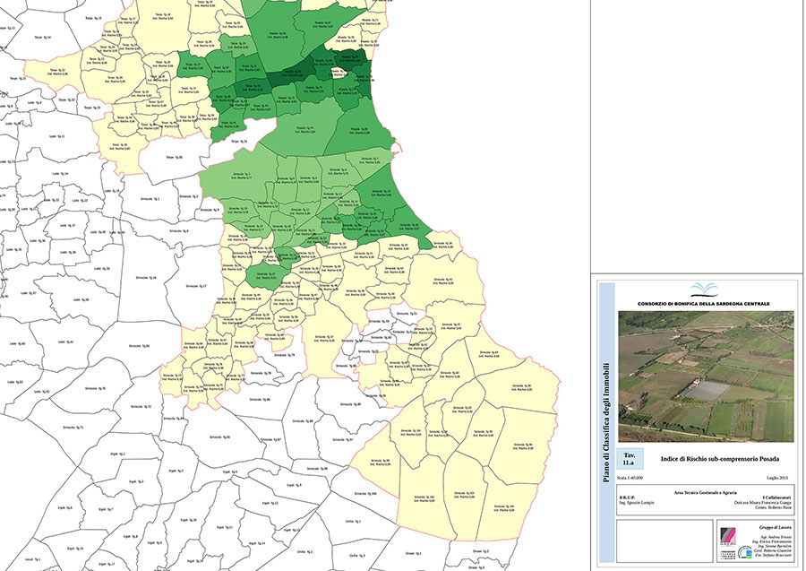Screen dimensions: 806x571
Task: Click the 'Siniscola fg.1' parcel label
Action: pos(150,199)
